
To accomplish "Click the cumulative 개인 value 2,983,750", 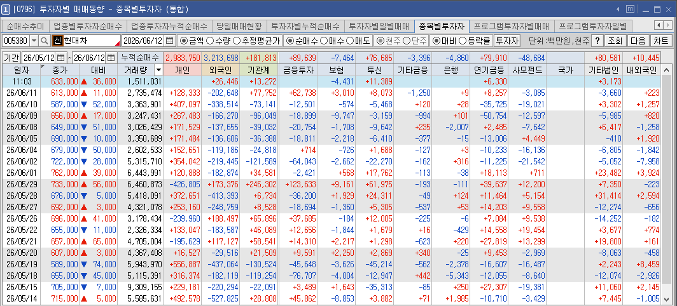I will tap(183, 58).
